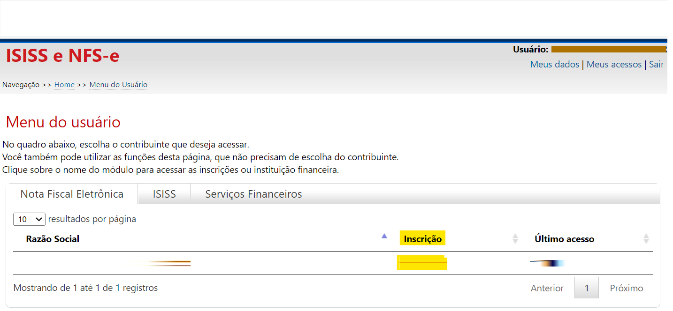Navigate to Home via the breadcrumb

[x=64, y=84]
